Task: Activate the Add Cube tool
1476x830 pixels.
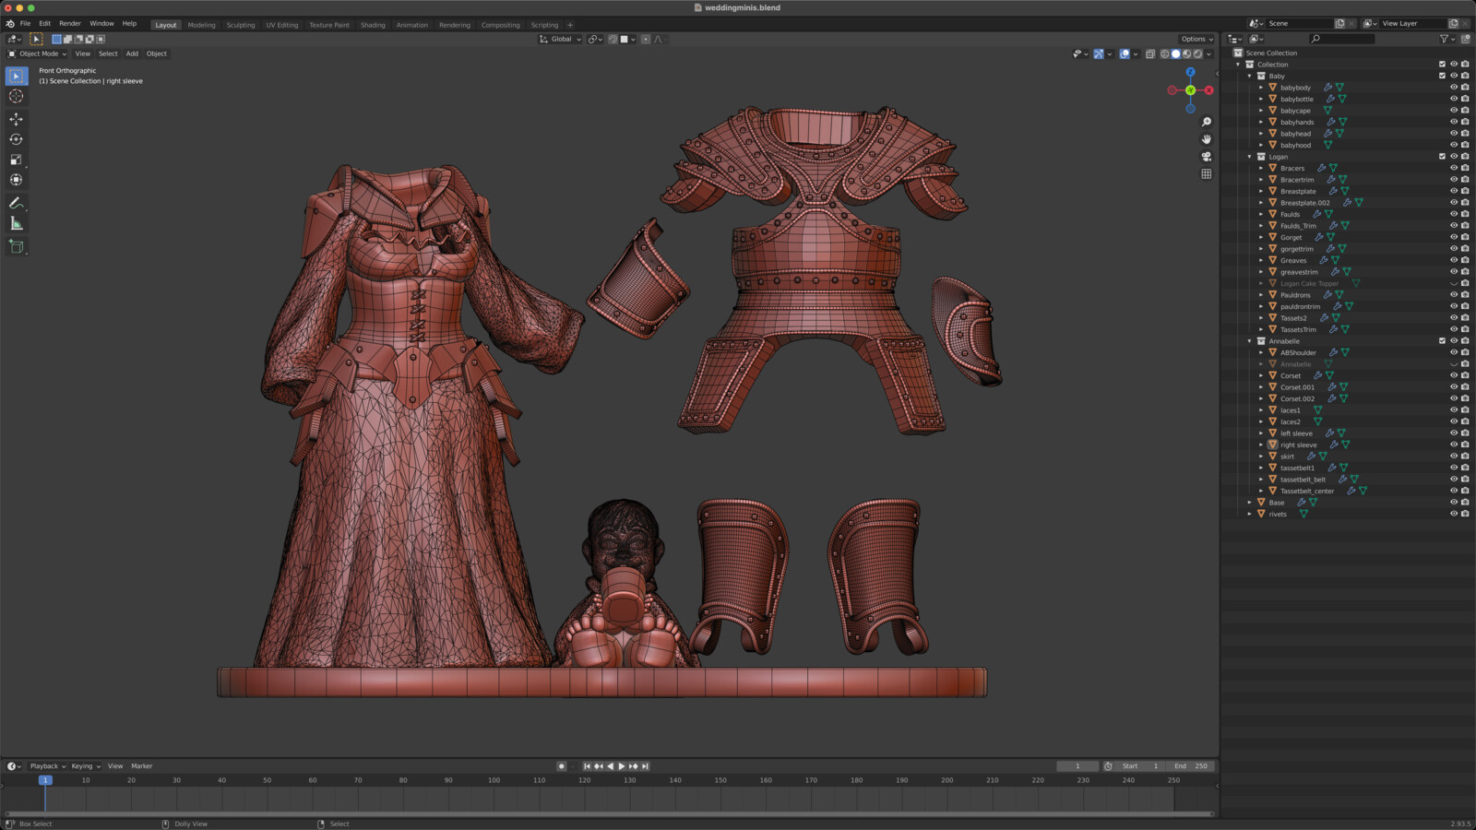Action: [x=16, y=246]
